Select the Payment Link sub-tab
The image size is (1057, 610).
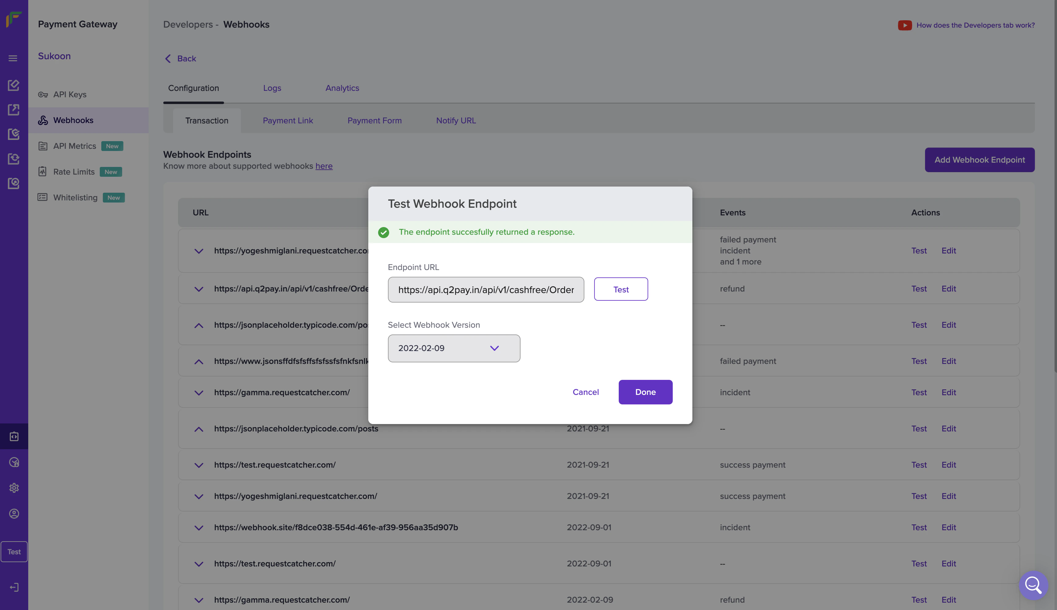coord(288,121)
